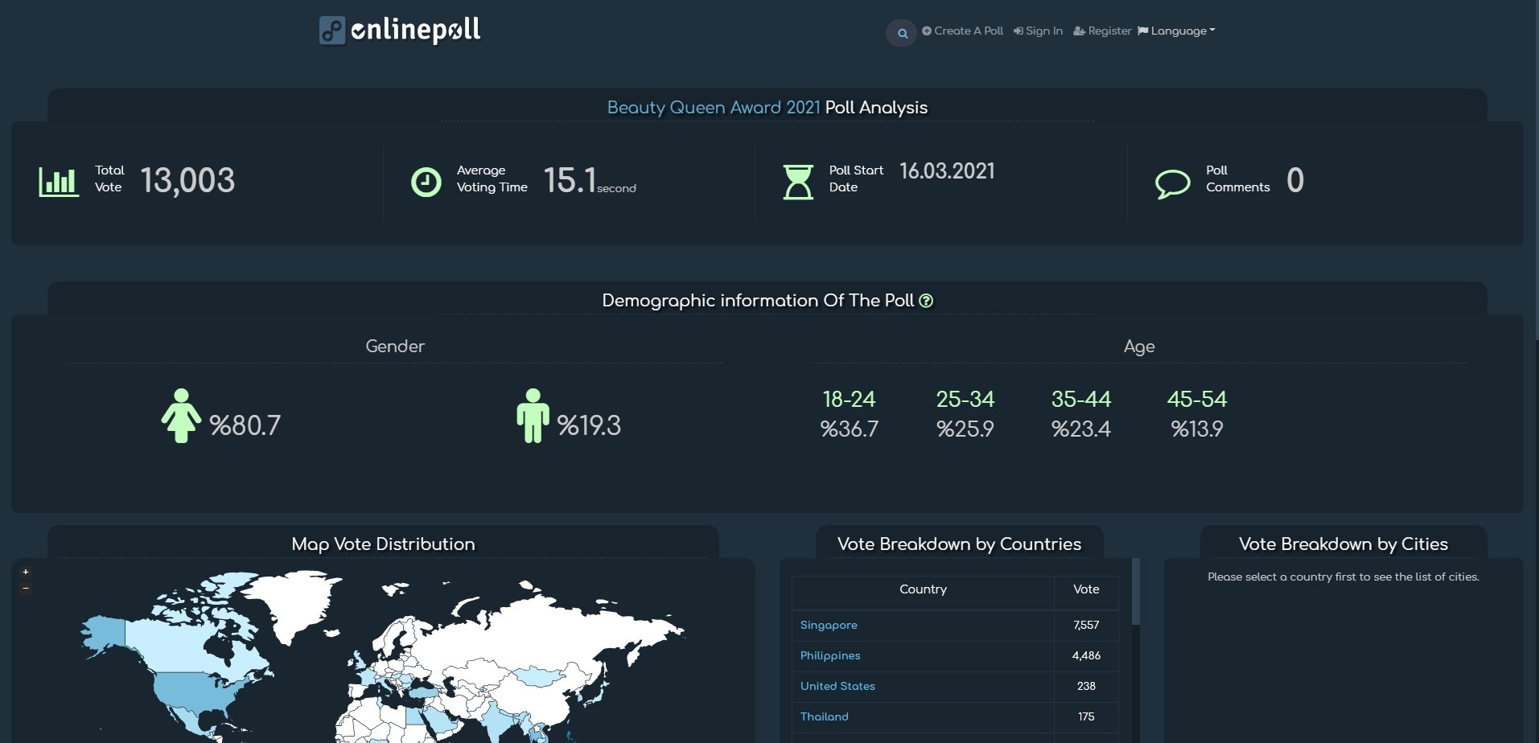Click the 25-34 age group label
1539x743 pixels.
[x=965, y=399]
